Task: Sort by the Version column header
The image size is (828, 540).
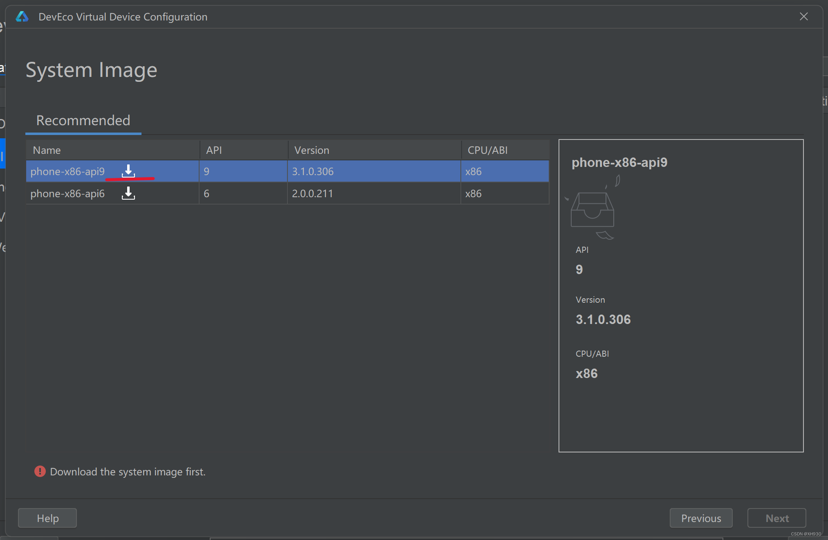Action: coord(312,150)
